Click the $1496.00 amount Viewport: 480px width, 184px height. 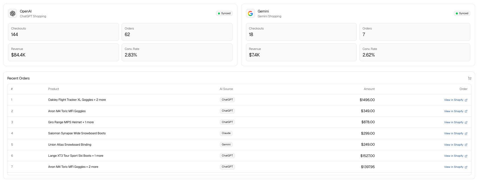[367, 100]
